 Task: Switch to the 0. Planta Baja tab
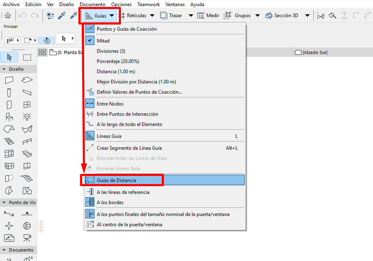pos(66,52)
